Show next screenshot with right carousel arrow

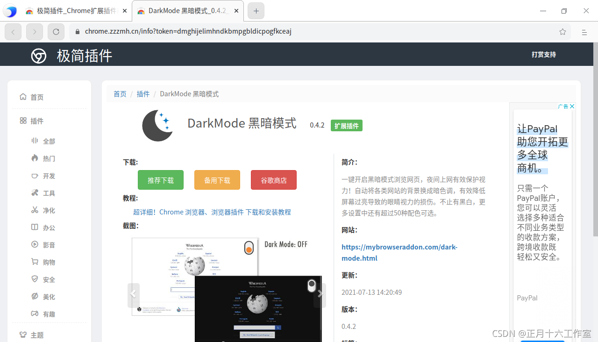pos(320,295)
